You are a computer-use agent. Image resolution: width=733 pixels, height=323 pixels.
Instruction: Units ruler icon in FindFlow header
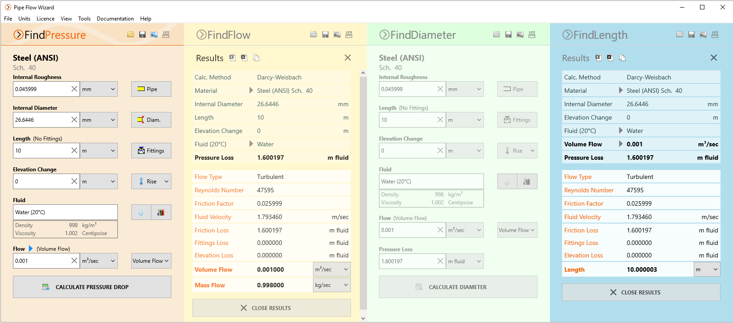pos(349,34)
